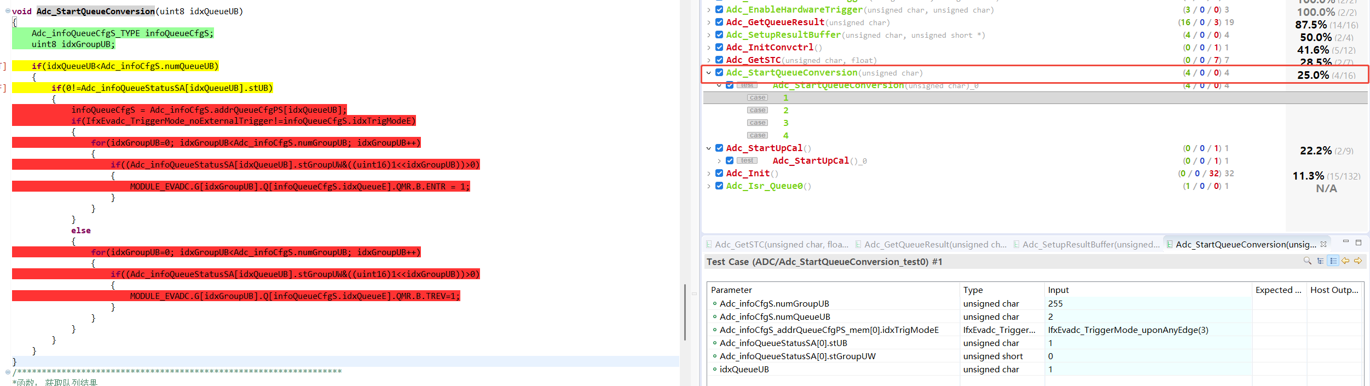Click the search magnifier icon in Test Case header
The image size is (1370, 386).
[x=1307, y=261]
